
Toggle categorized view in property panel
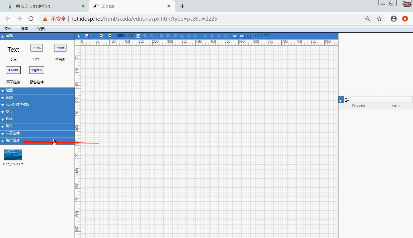(x=341, y=100)
